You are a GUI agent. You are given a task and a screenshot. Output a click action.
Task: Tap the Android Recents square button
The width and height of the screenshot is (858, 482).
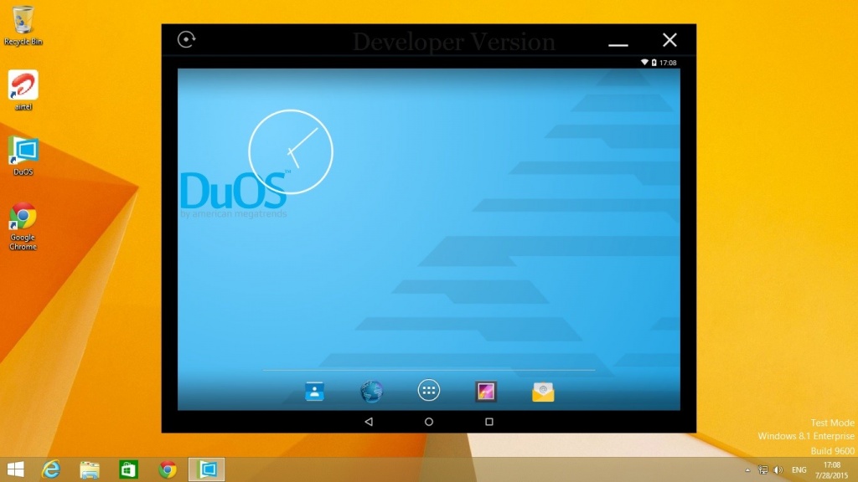click(x=489, y=422)
